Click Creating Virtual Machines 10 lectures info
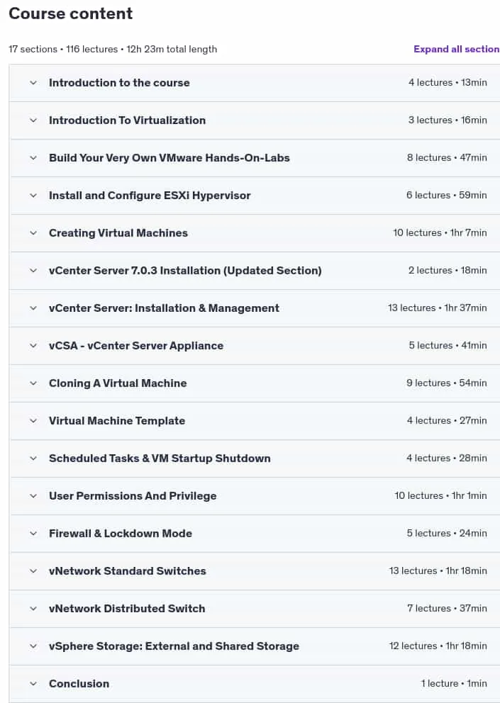Image resolution: width=500 pixels, height=703 pixels. [x=440, y=232]
